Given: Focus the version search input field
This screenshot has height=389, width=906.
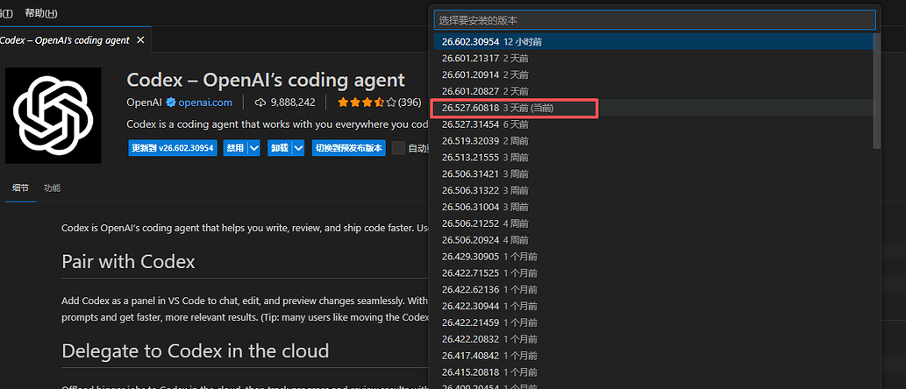Looking at the screenshot, I should coord(654,20).
